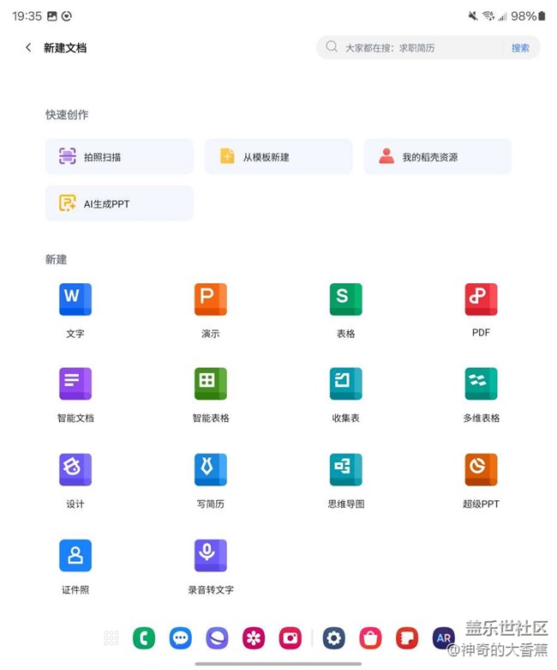557x670 pixels.
Task: Open the 写简历 resume writer
Action: (x=210, y=470)
